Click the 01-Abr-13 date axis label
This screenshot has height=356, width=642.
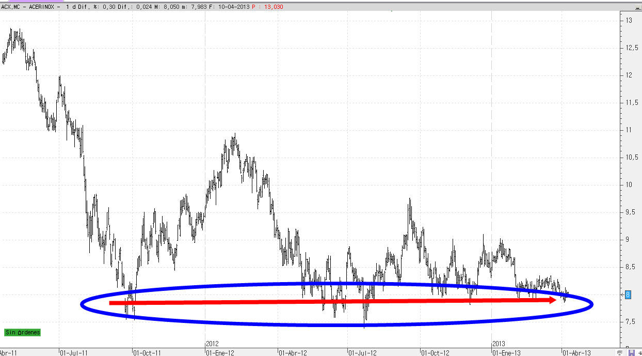577,353
